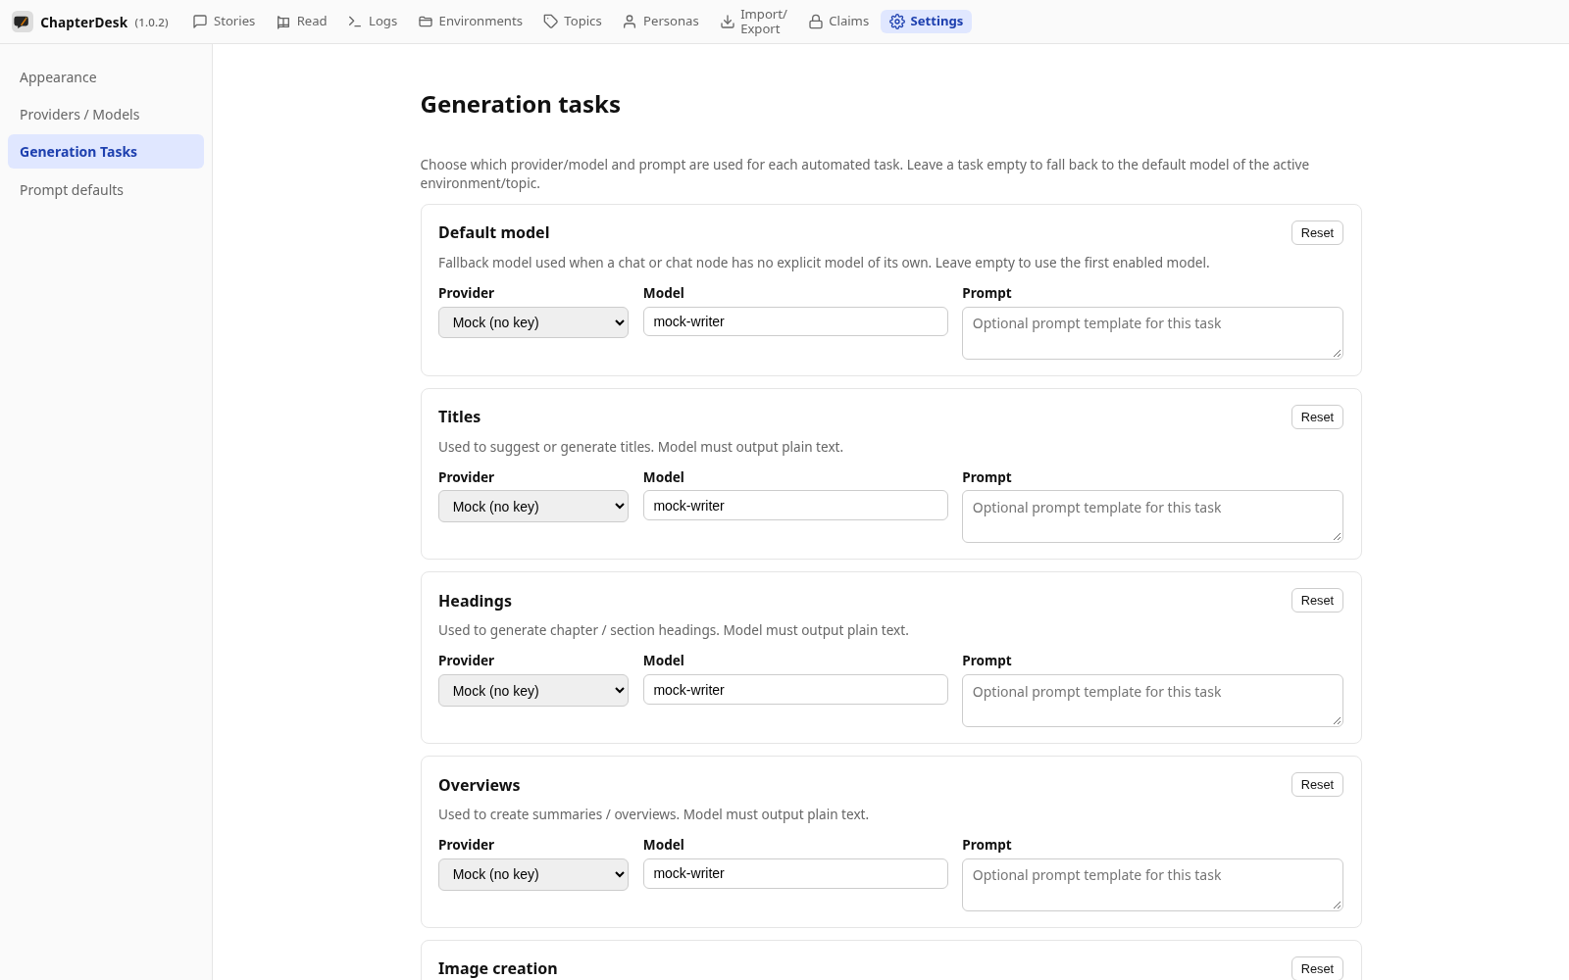
Task: Click the ChapterDesk logo icon
Action: click(x=22, y=22)
